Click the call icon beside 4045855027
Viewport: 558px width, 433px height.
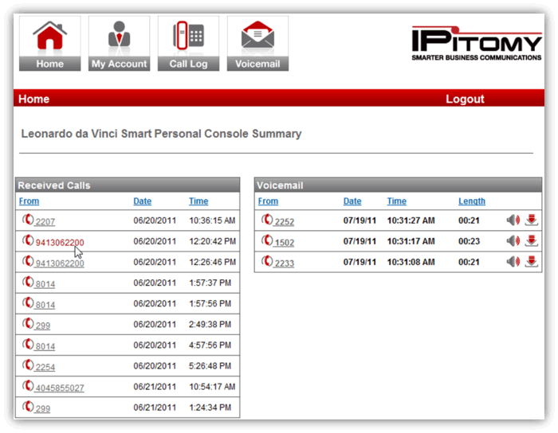pos(28,386)
